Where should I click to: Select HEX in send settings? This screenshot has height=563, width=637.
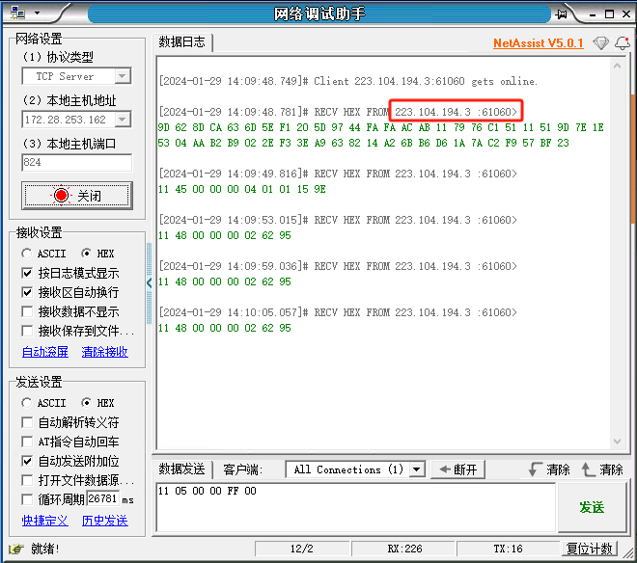pos(97,403)
